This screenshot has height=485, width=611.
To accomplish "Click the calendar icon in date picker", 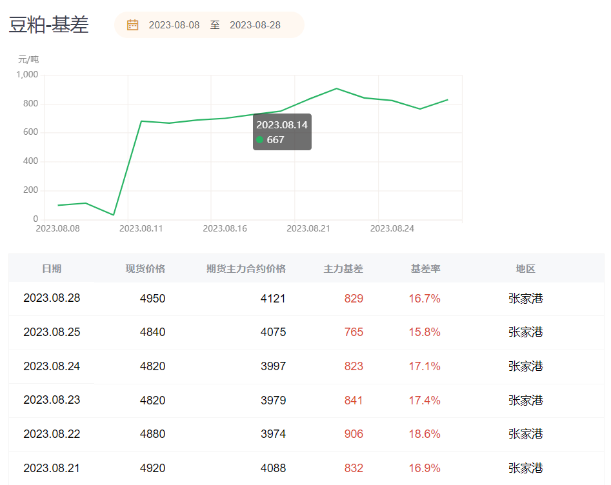I will click(x=132, y=25).
